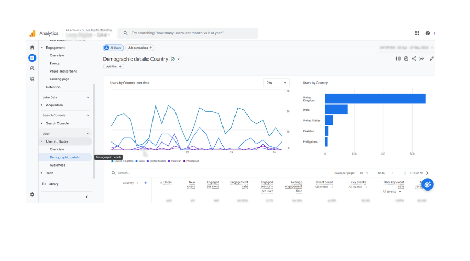
Task: Collapse the navigation with left chevron
Action: click(x=87, y=197)
